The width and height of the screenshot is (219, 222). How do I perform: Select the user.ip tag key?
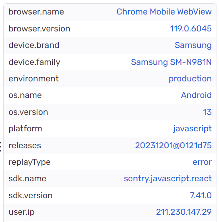pos(21,212)
